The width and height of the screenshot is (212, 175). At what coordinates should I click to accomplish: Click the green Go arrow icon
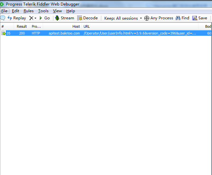[41, 18]
